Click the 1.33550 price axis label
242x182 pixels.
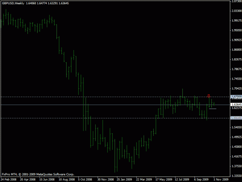pos(237,176)
